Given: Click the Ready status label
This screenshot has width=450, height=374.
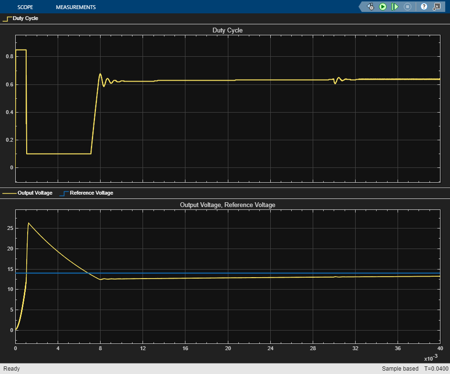Looking at the screenshot, I should tap(11, 369).
